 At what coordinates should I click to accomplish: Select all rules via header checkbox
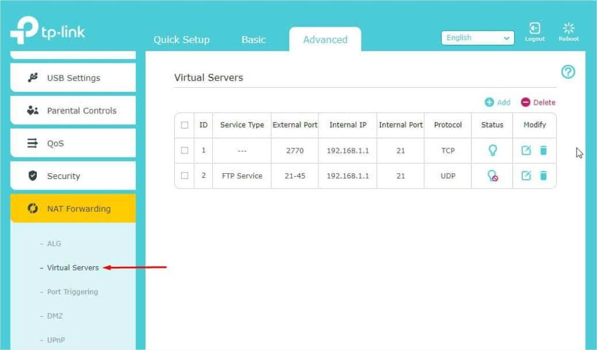click(x=185, y=125)
